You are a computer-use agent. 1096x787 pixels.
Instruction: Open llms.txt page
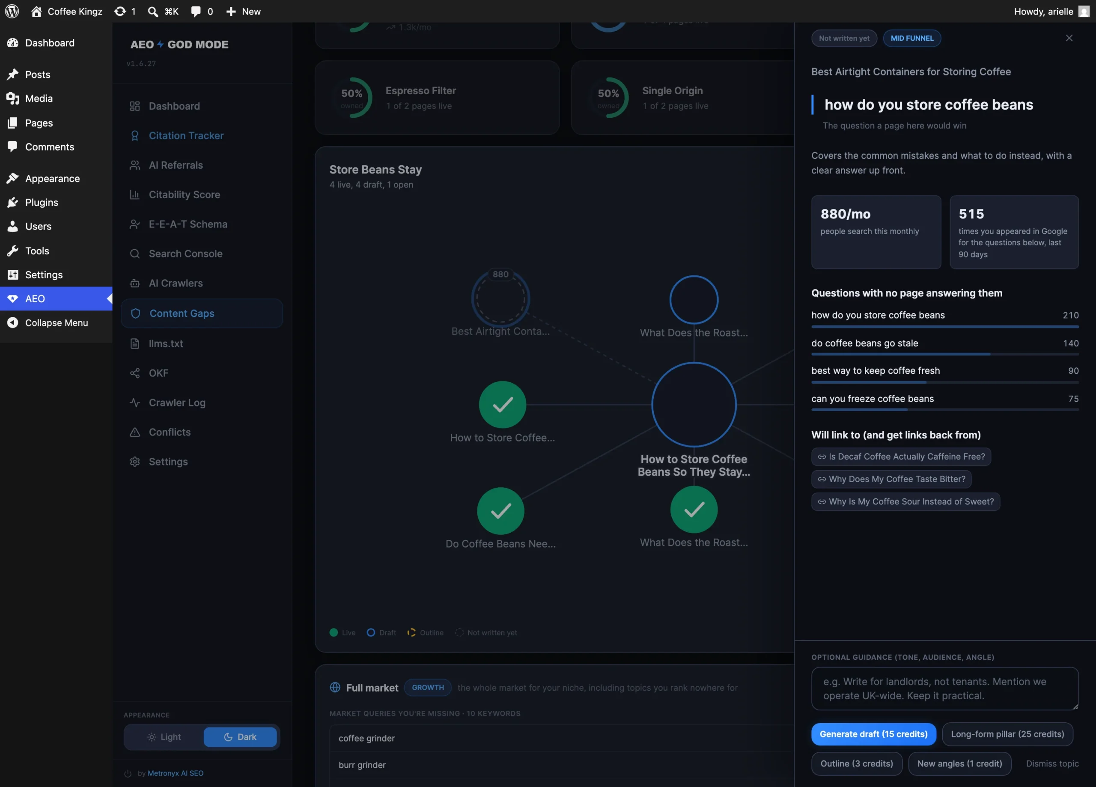pyautogui.click(x=202, y=343)
